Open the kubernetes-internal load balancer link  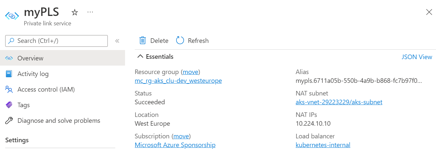click(323, 145)
